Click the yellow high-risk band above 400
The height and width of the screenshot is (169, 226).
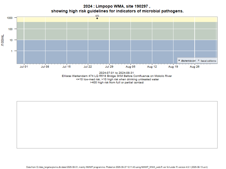point(141,19)
